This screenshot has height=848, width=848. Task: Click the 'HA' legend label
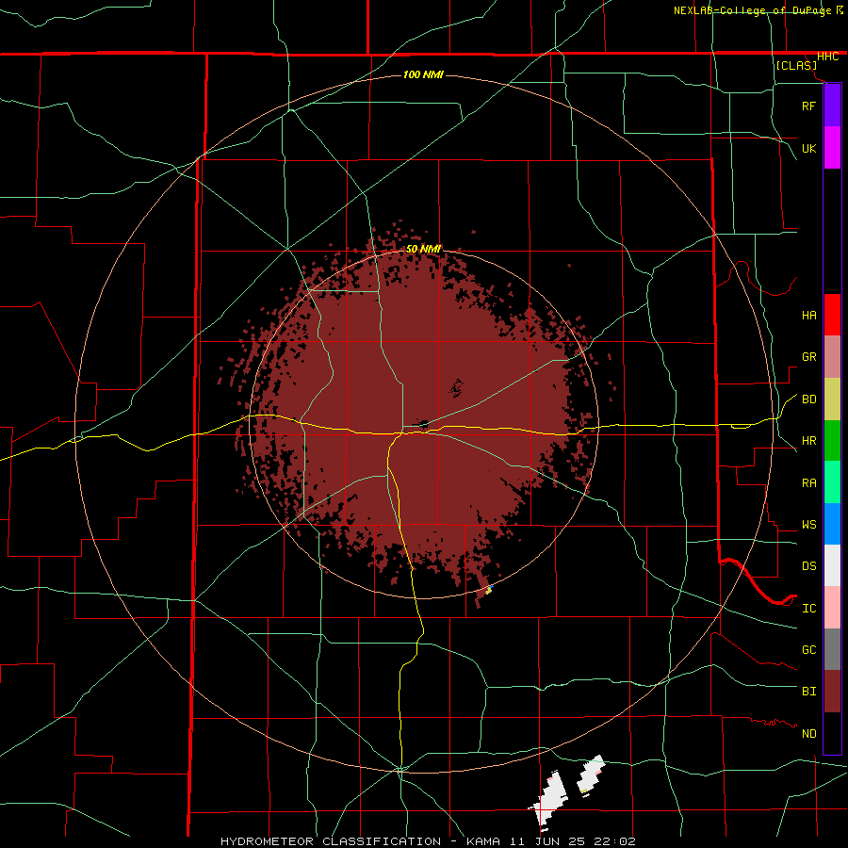pyautogui.click(x=808, y=316)
